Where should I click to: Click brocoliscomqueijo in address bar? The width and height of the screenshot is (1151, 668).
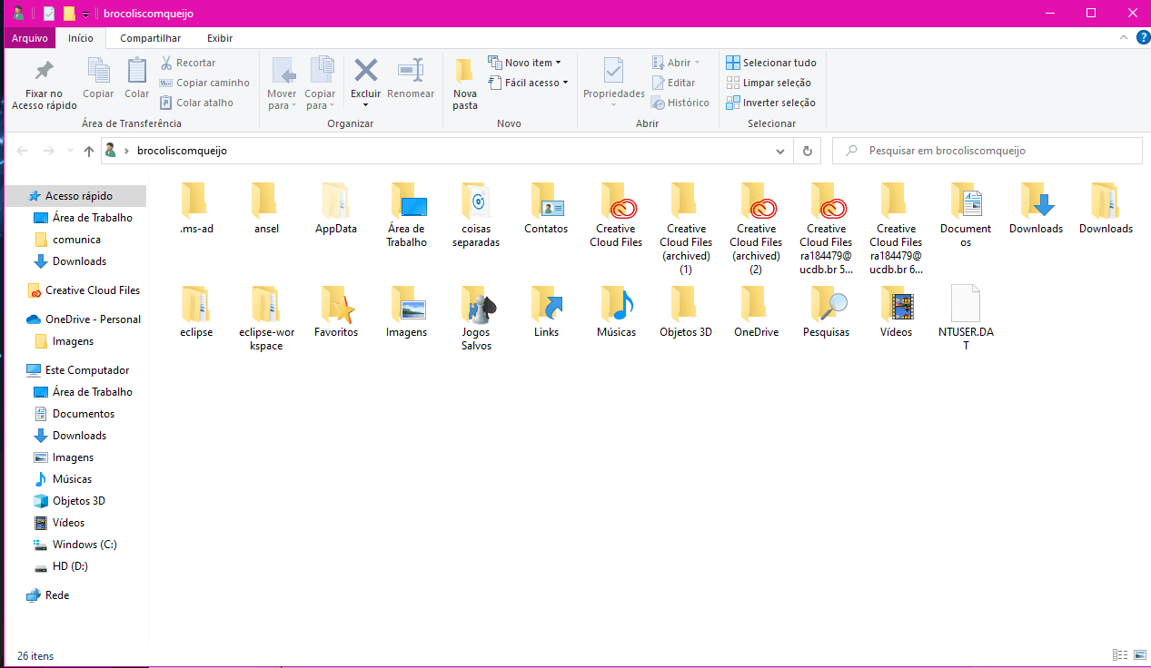182,151
